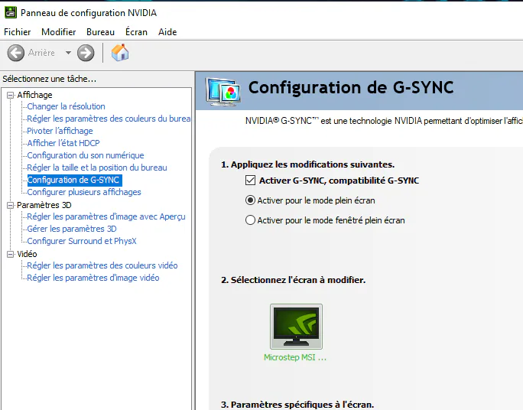Viewport: 523px width, 410px height.
Task: Open Afficher l'état HDCP
Action: click(63, 143)
